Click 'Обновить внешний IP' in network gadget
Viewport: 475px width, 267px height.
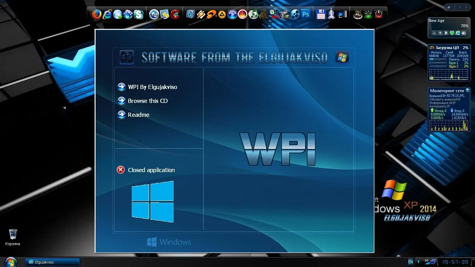tap(445, 99)
